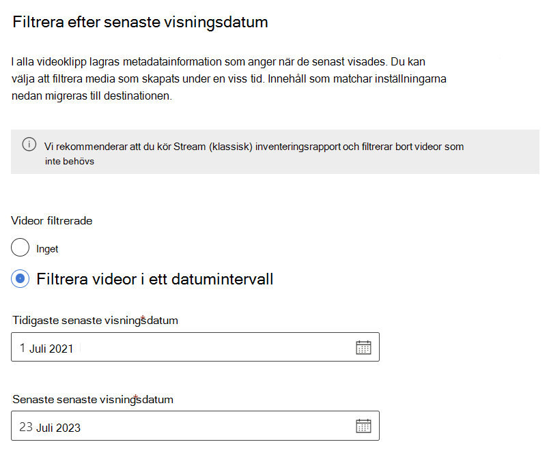Open calendar picker for Tidigaste senaste visningsdatum
The image size is (549, 455).
363,347
